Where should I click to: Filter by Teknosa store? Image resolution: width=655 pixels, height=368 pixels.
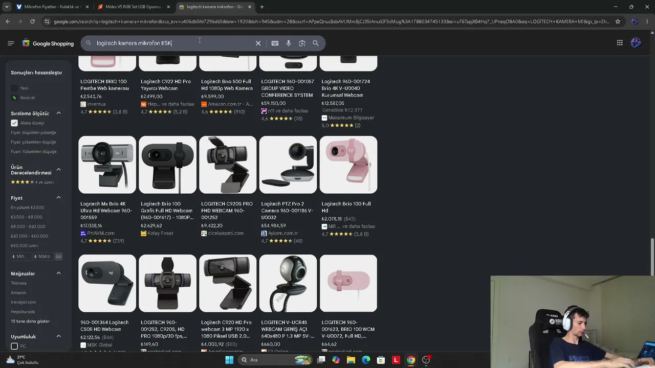[x=19, y=283]
